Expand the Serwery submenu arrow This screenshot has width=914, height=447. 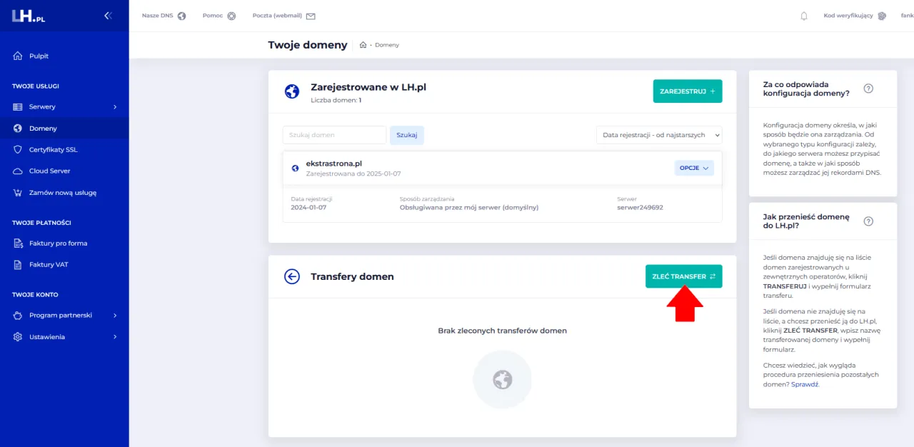pos(115,106)
